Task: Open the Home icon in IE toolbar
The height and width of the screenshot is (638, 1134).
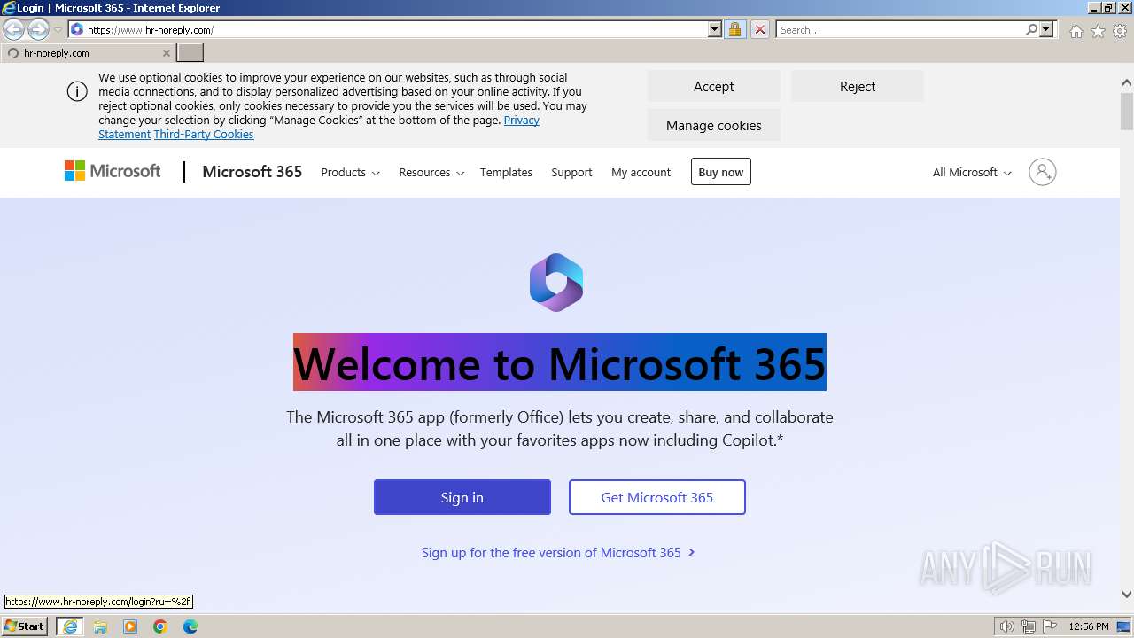Action: tap(1076, 31)
